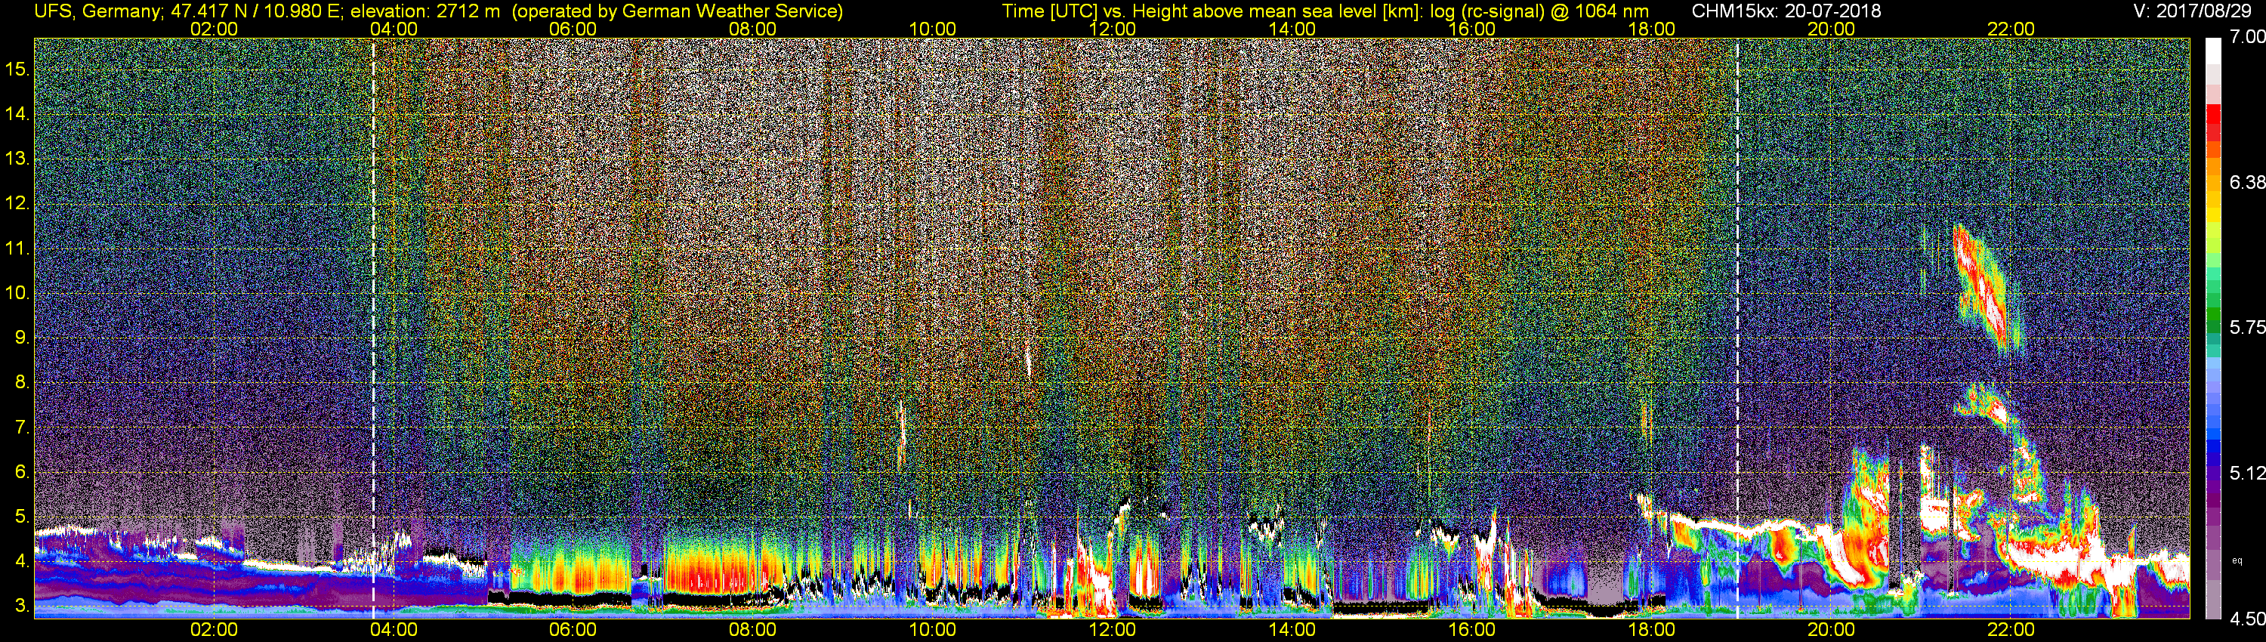Click the '22:00' label on the top time axis

(x=2011, y=29)
